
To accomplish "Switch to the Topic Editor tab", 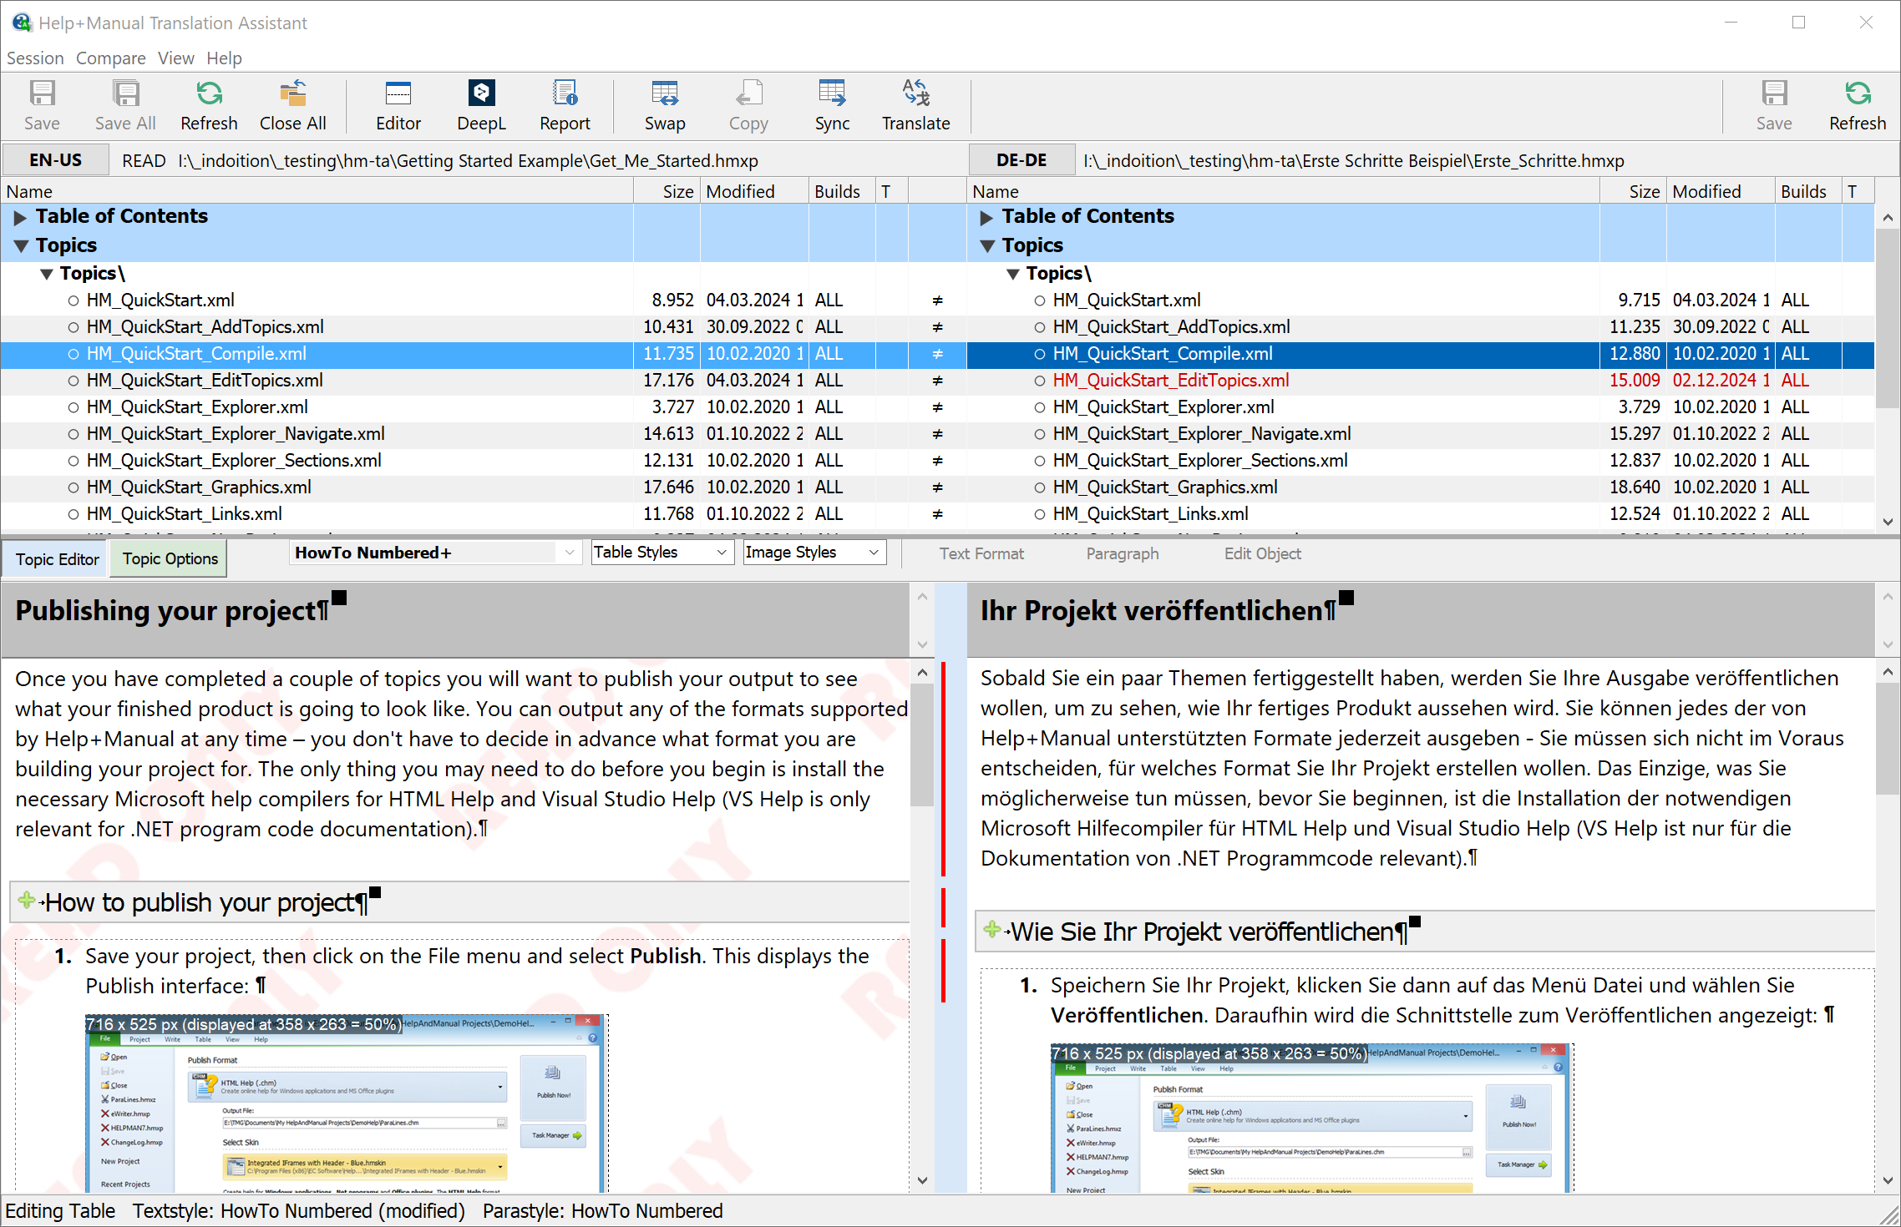I will point(57,559).
